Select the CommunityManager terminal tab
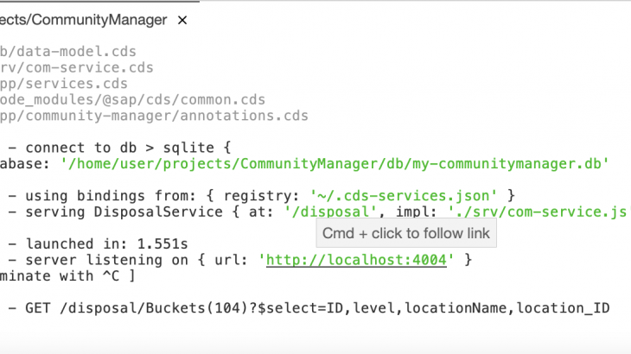This screenshot has height=354, width=631. click(82, 19)
